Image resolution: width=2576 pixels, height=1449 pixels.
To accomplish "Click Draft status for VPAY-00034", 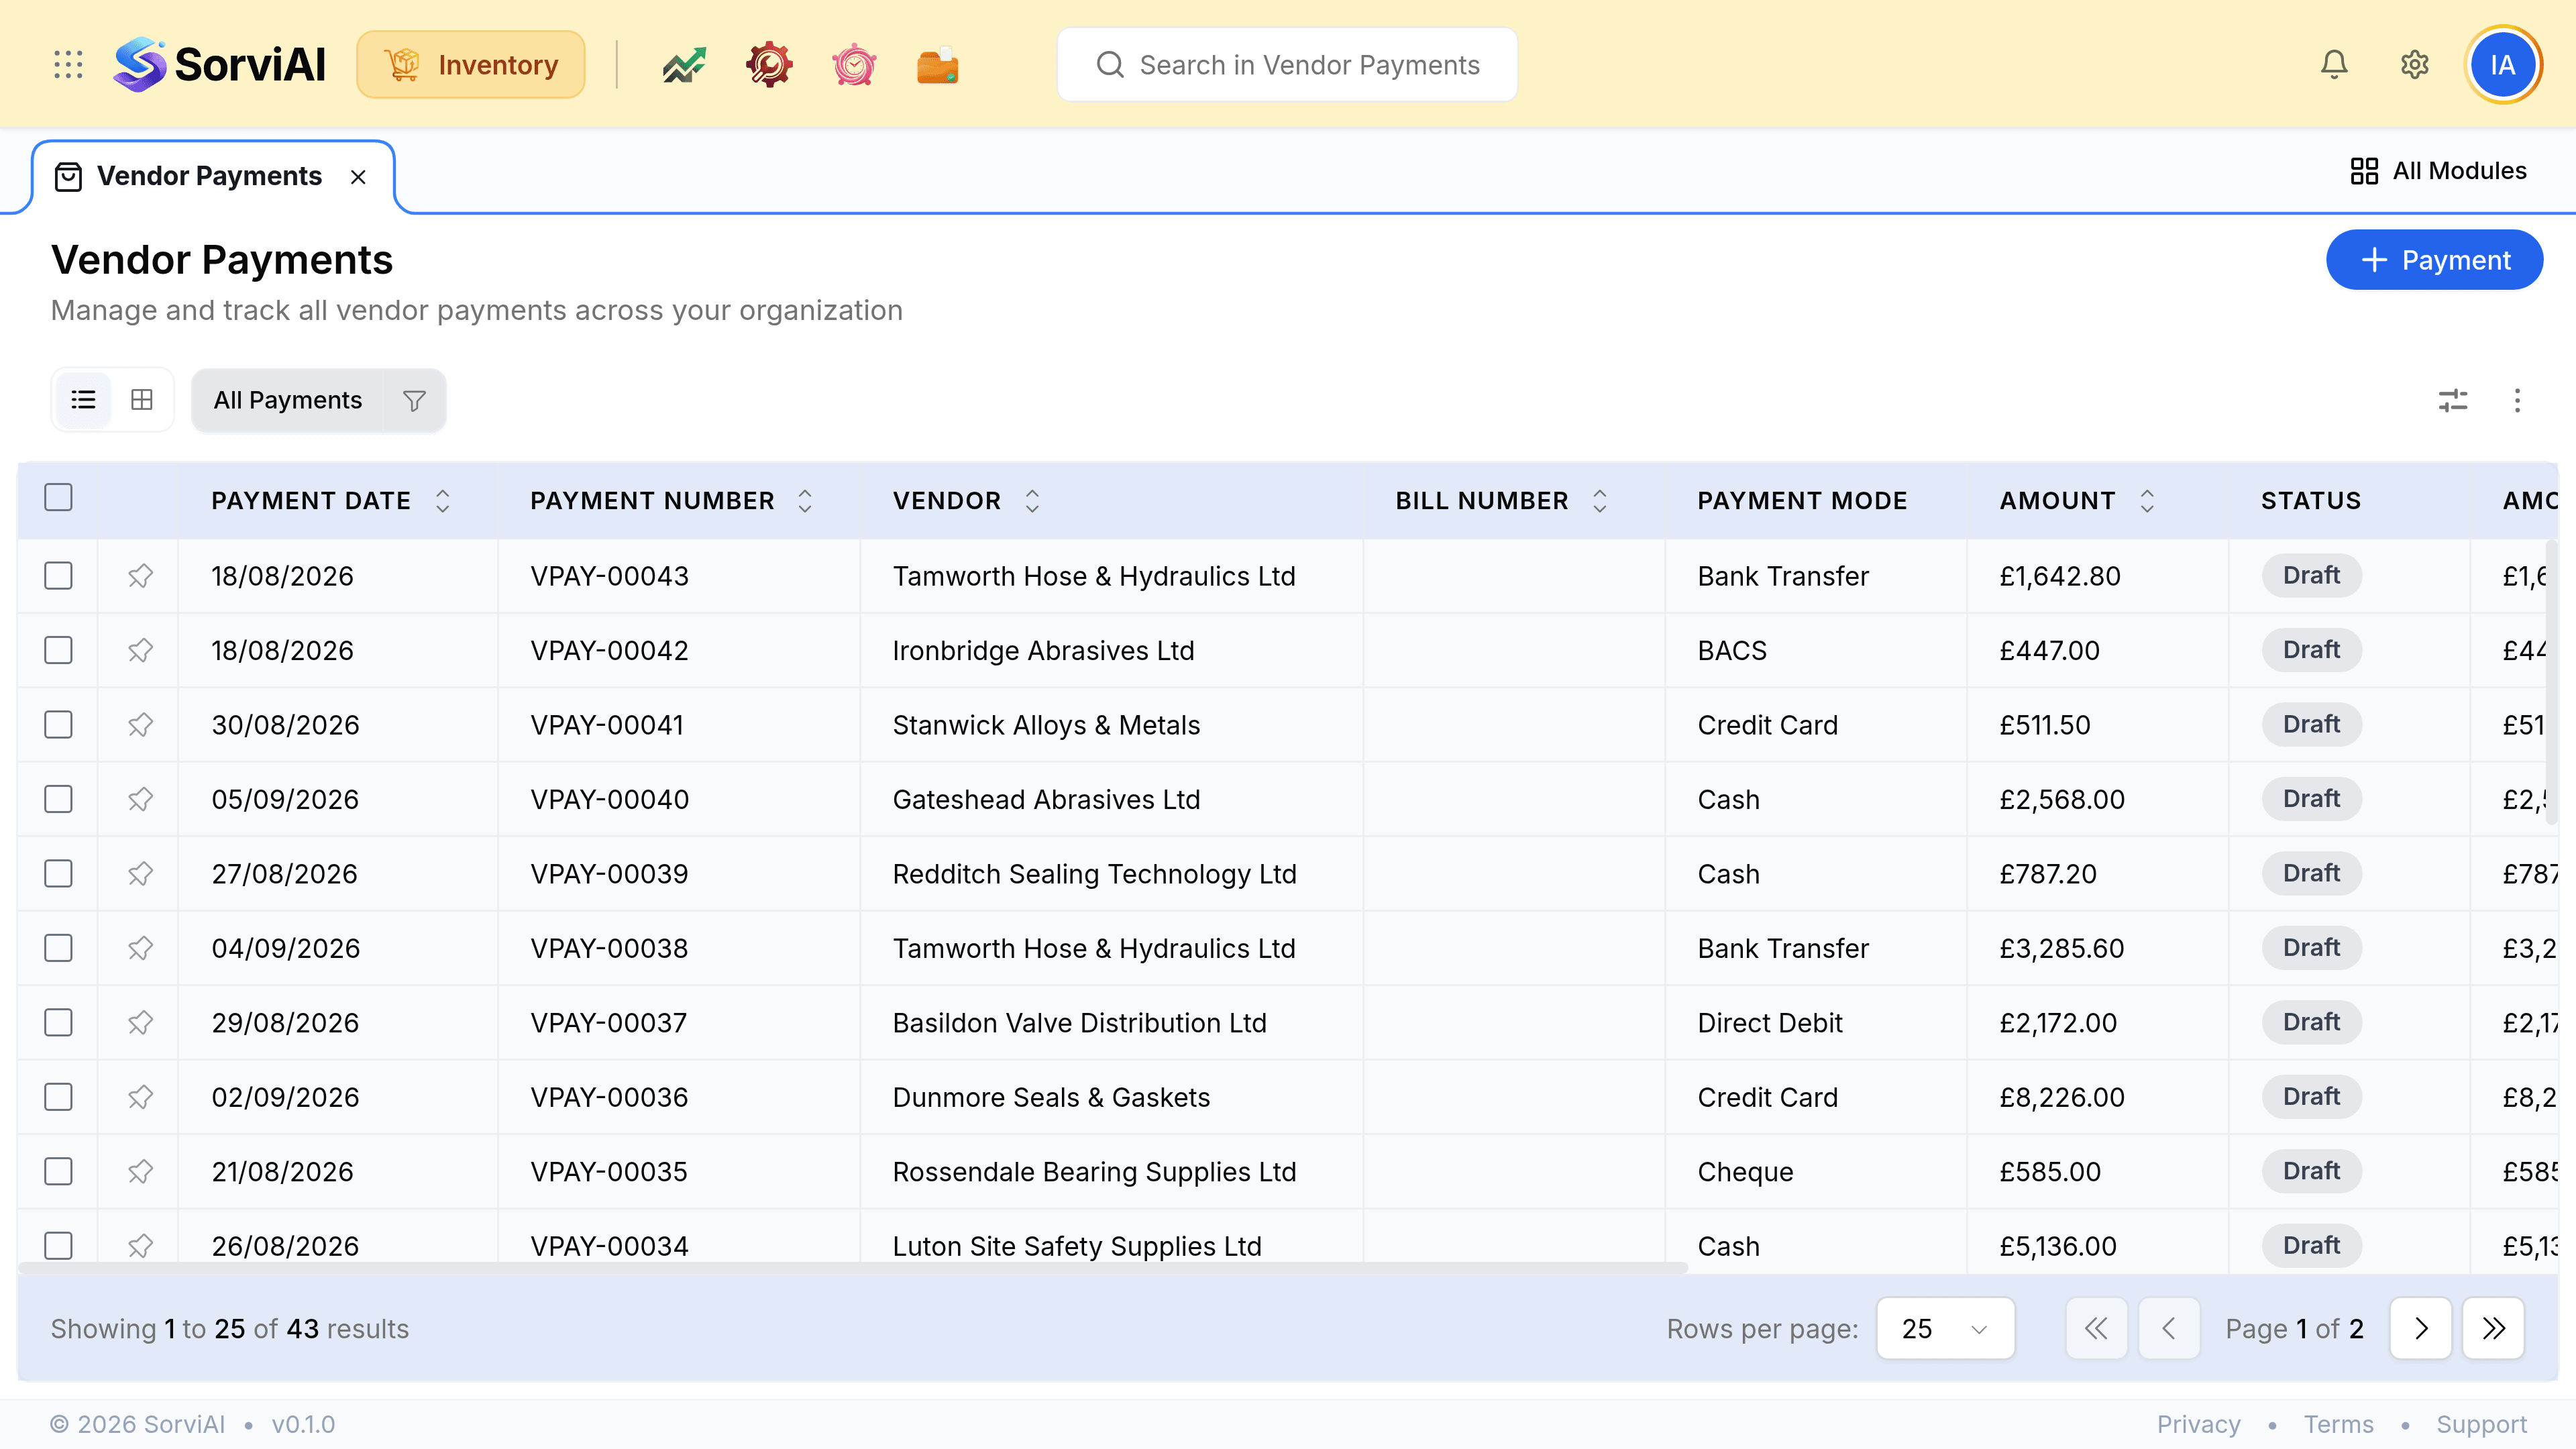I will click(x=2311, y=1246).
